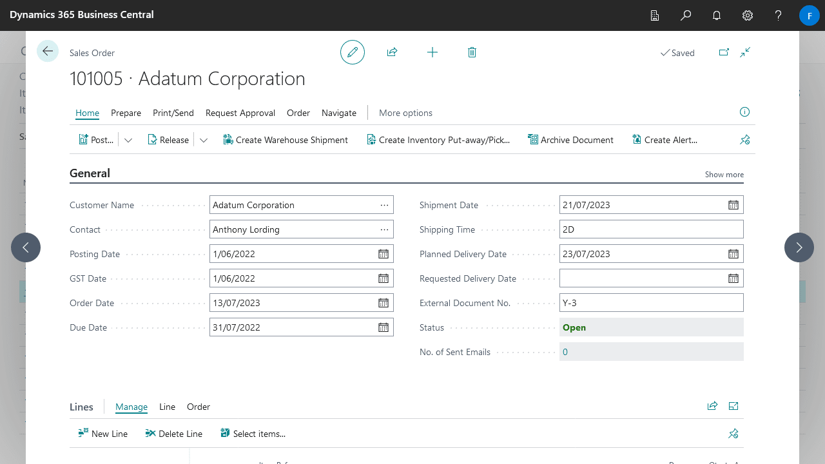
Task: Click Select items...
Action: point(253,434)
